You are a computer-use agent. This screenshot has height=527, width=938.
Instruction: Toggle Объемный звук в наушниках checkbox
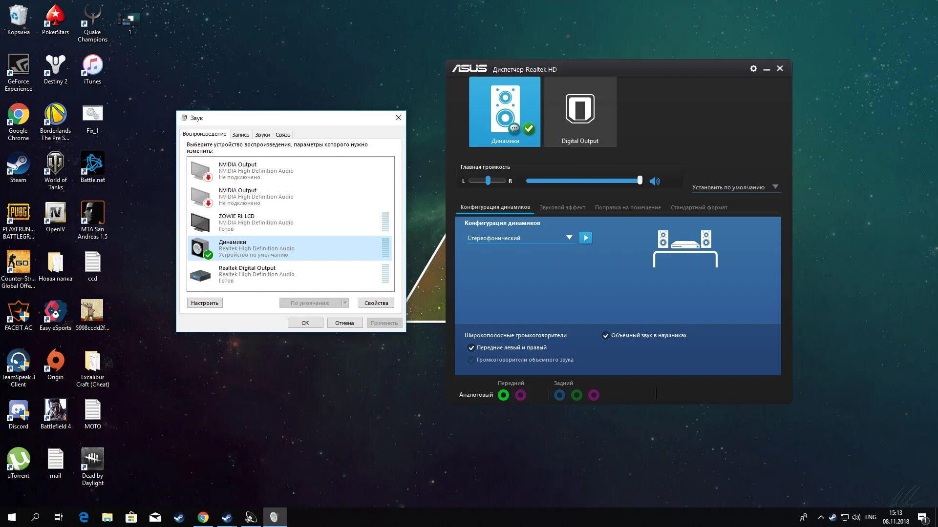click(x=606, y=335)
